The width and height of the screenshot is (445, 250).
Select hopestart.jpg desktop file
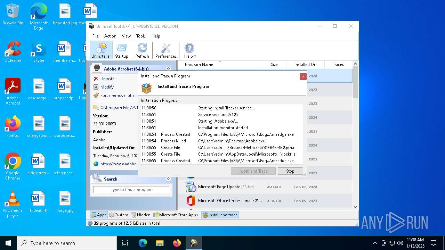click(65, 15)
